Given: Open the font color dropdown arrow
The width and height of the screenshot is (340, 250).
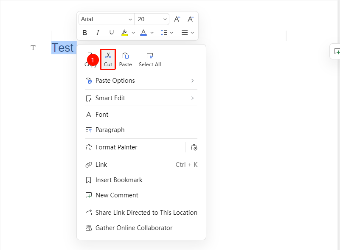Looking at the screenshot, I should [152, 33].
